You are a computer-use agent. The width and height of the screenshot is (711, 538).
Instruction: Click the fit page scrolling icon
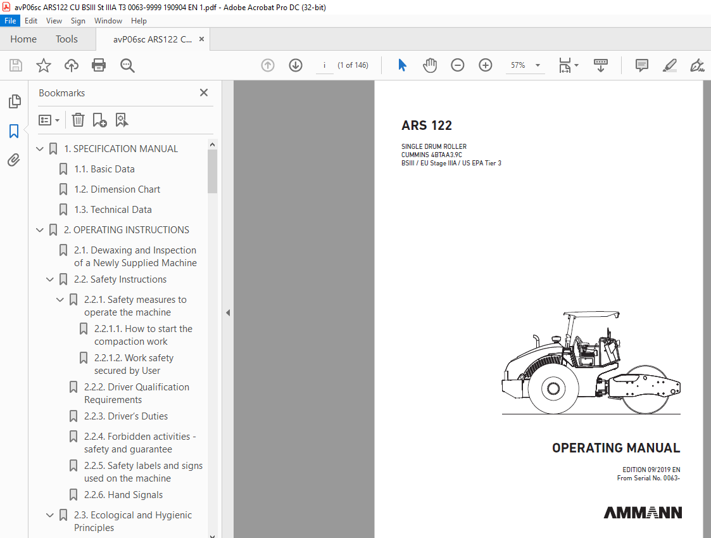(x=565, y=65)
